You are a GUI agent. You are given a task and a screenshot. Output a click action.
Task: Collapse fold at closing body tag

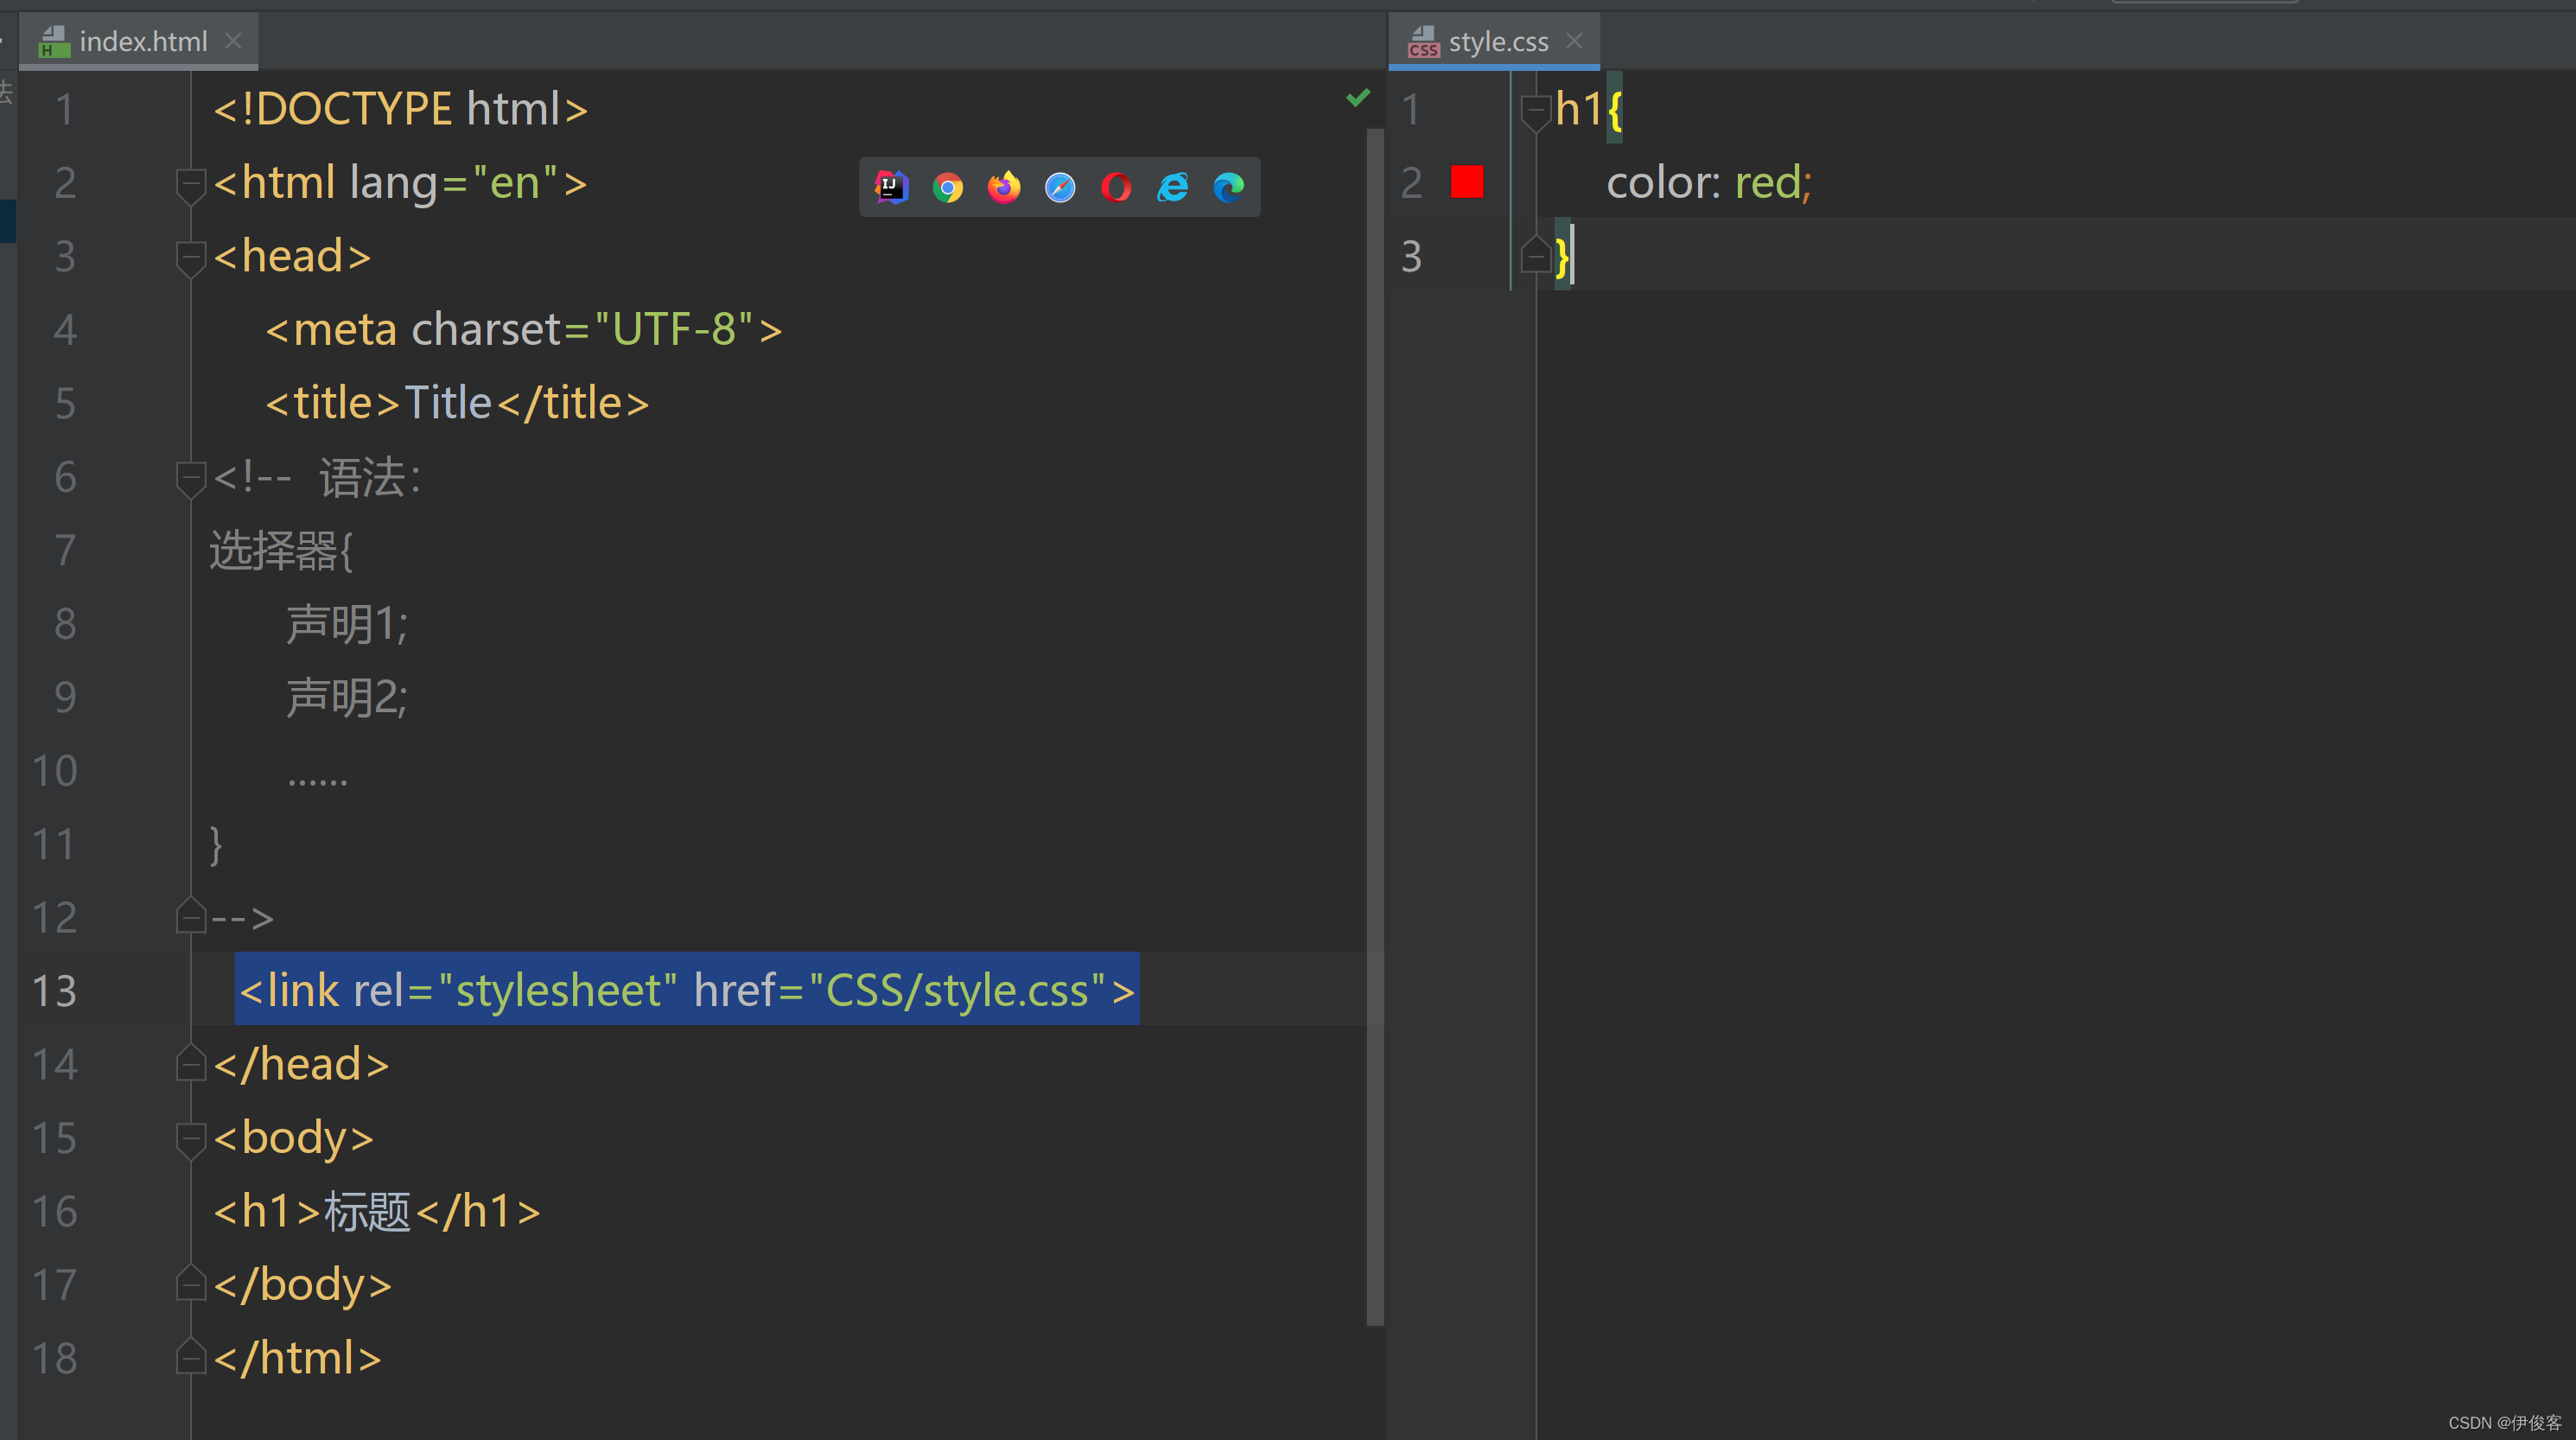point(190,1283)
